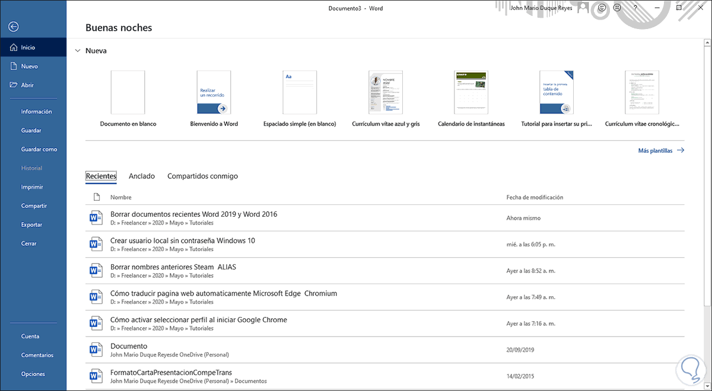Click the sad face feedback icon

coord(618,8)
